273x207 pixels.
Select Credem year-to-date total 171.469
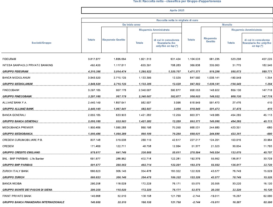(95, 146)
